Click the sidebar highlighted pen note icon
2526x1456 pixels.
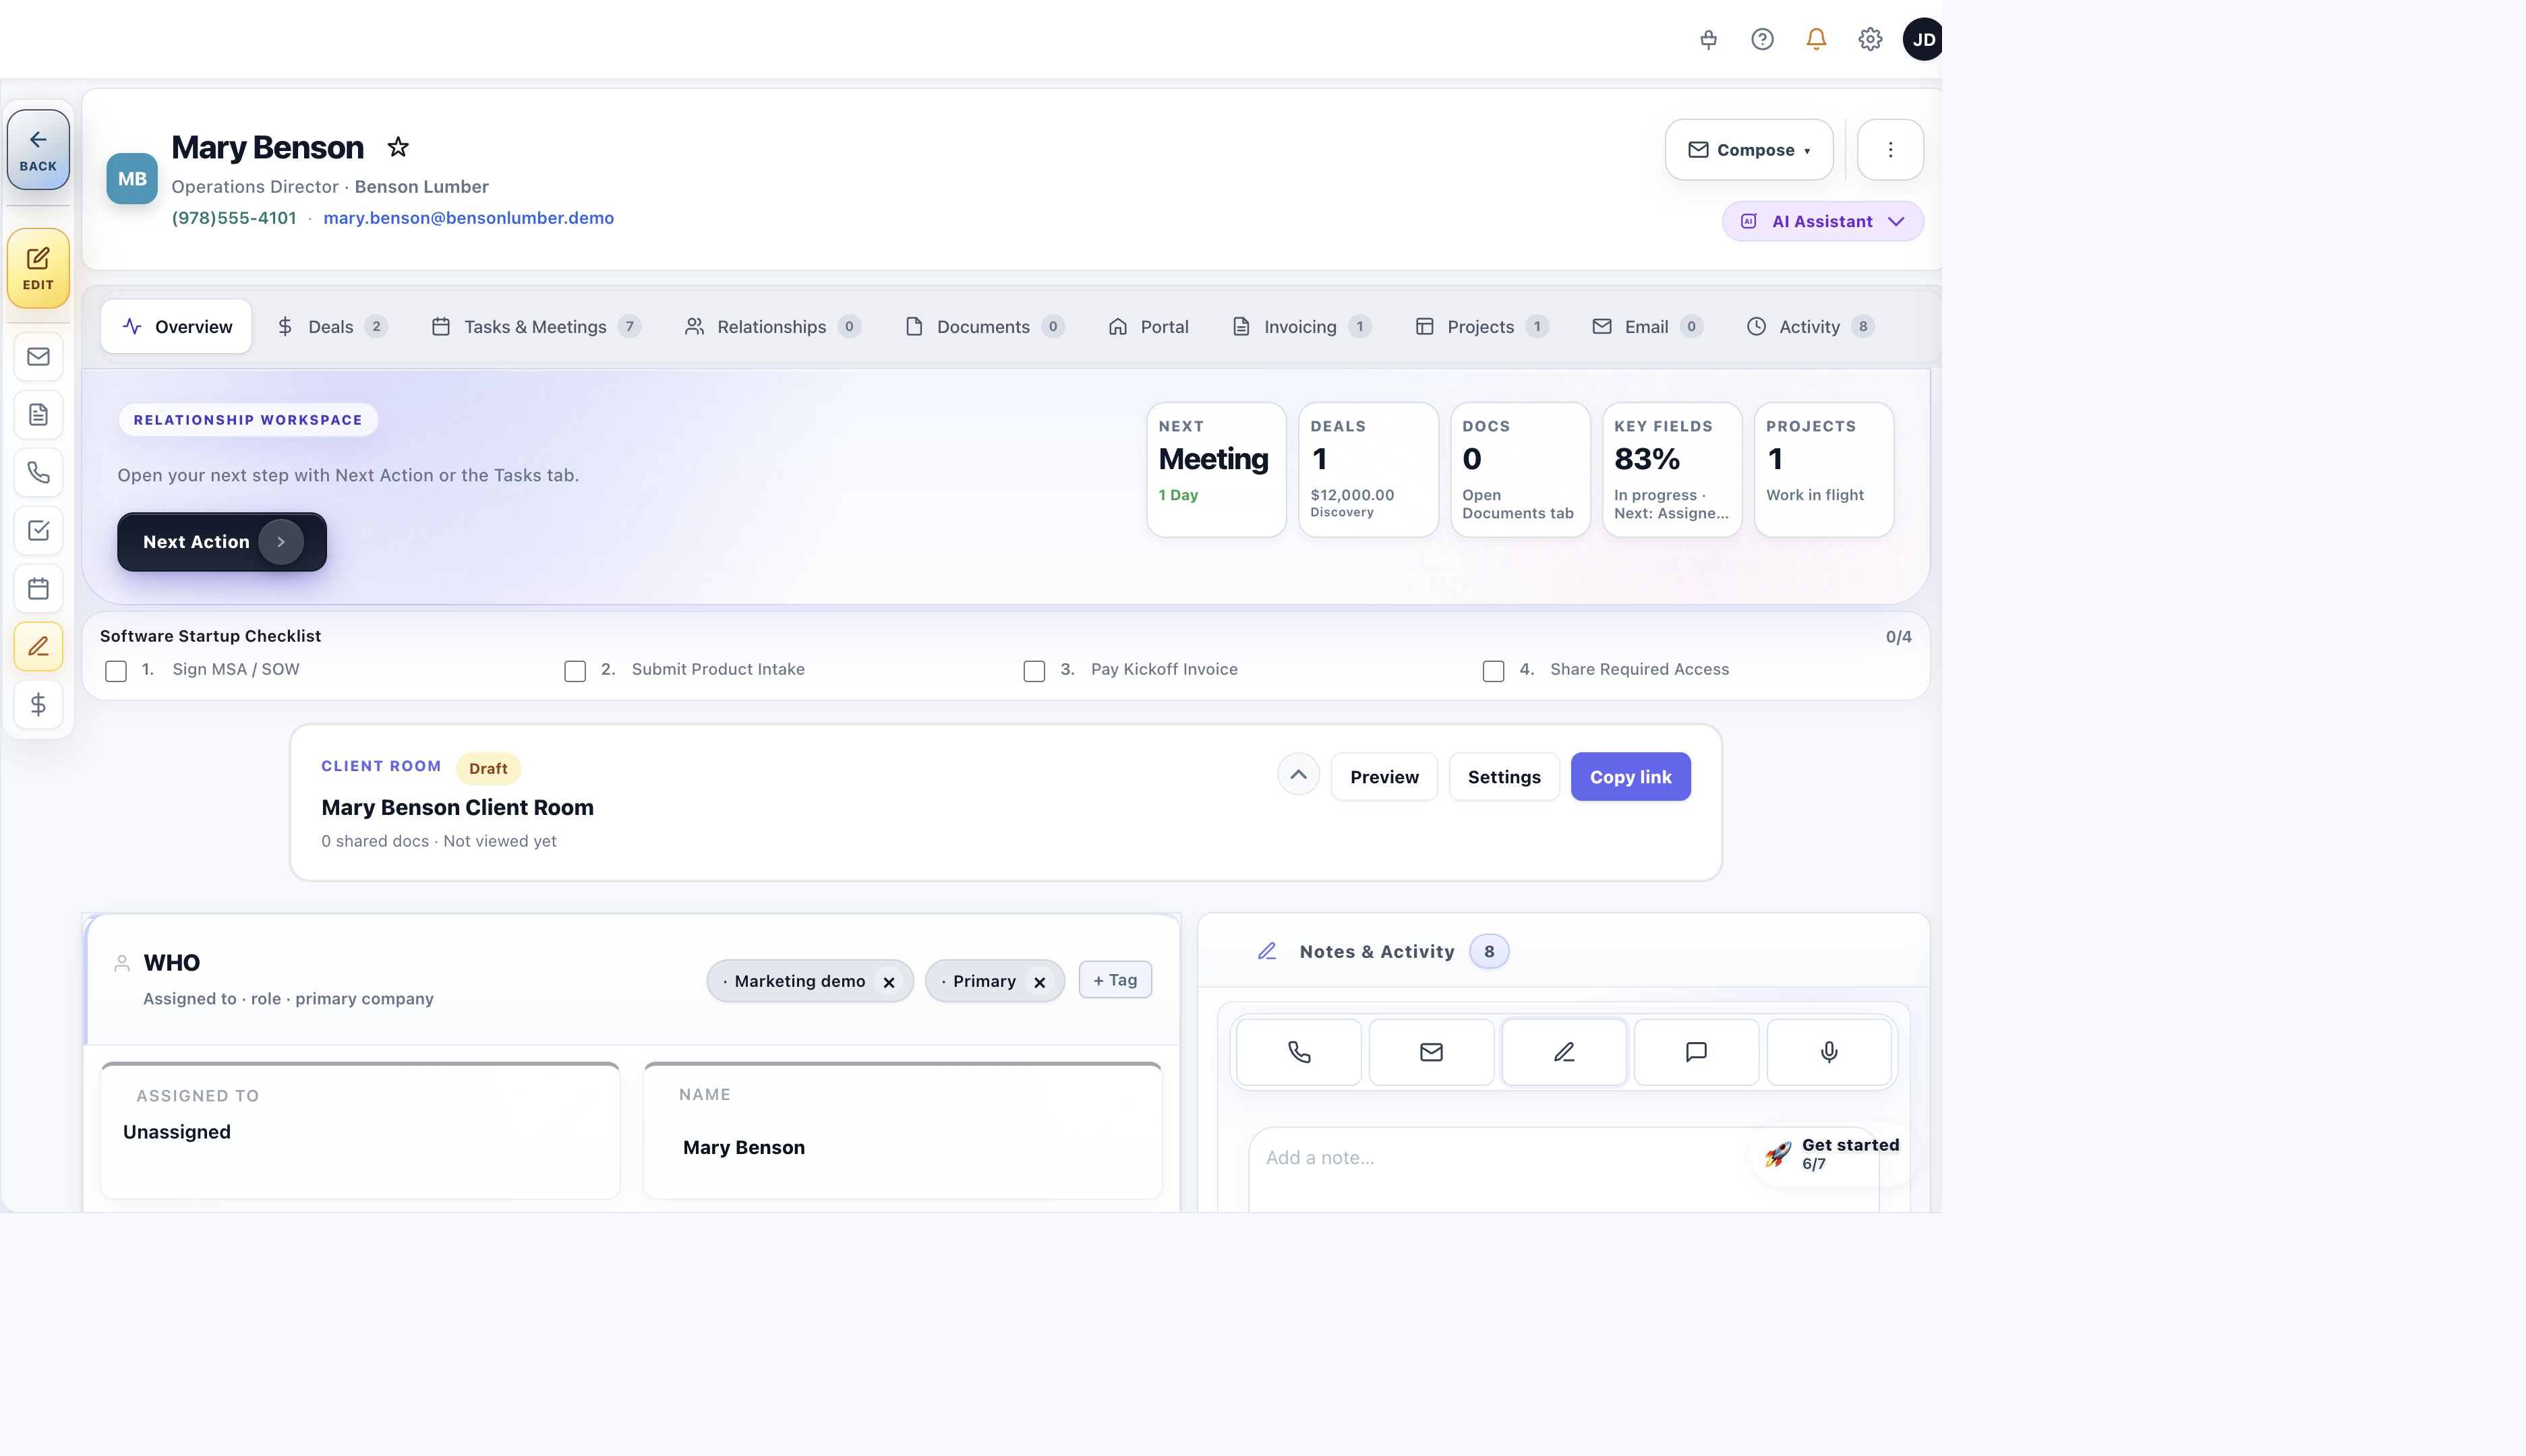pos(38,647)
